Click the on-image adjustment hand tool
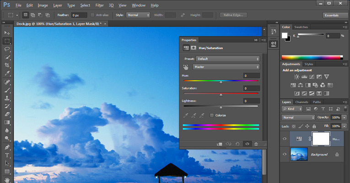Screen dimensions: 350x183 [186, 67]
